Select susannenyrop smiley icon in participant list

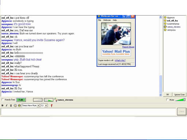coord(165,24)
